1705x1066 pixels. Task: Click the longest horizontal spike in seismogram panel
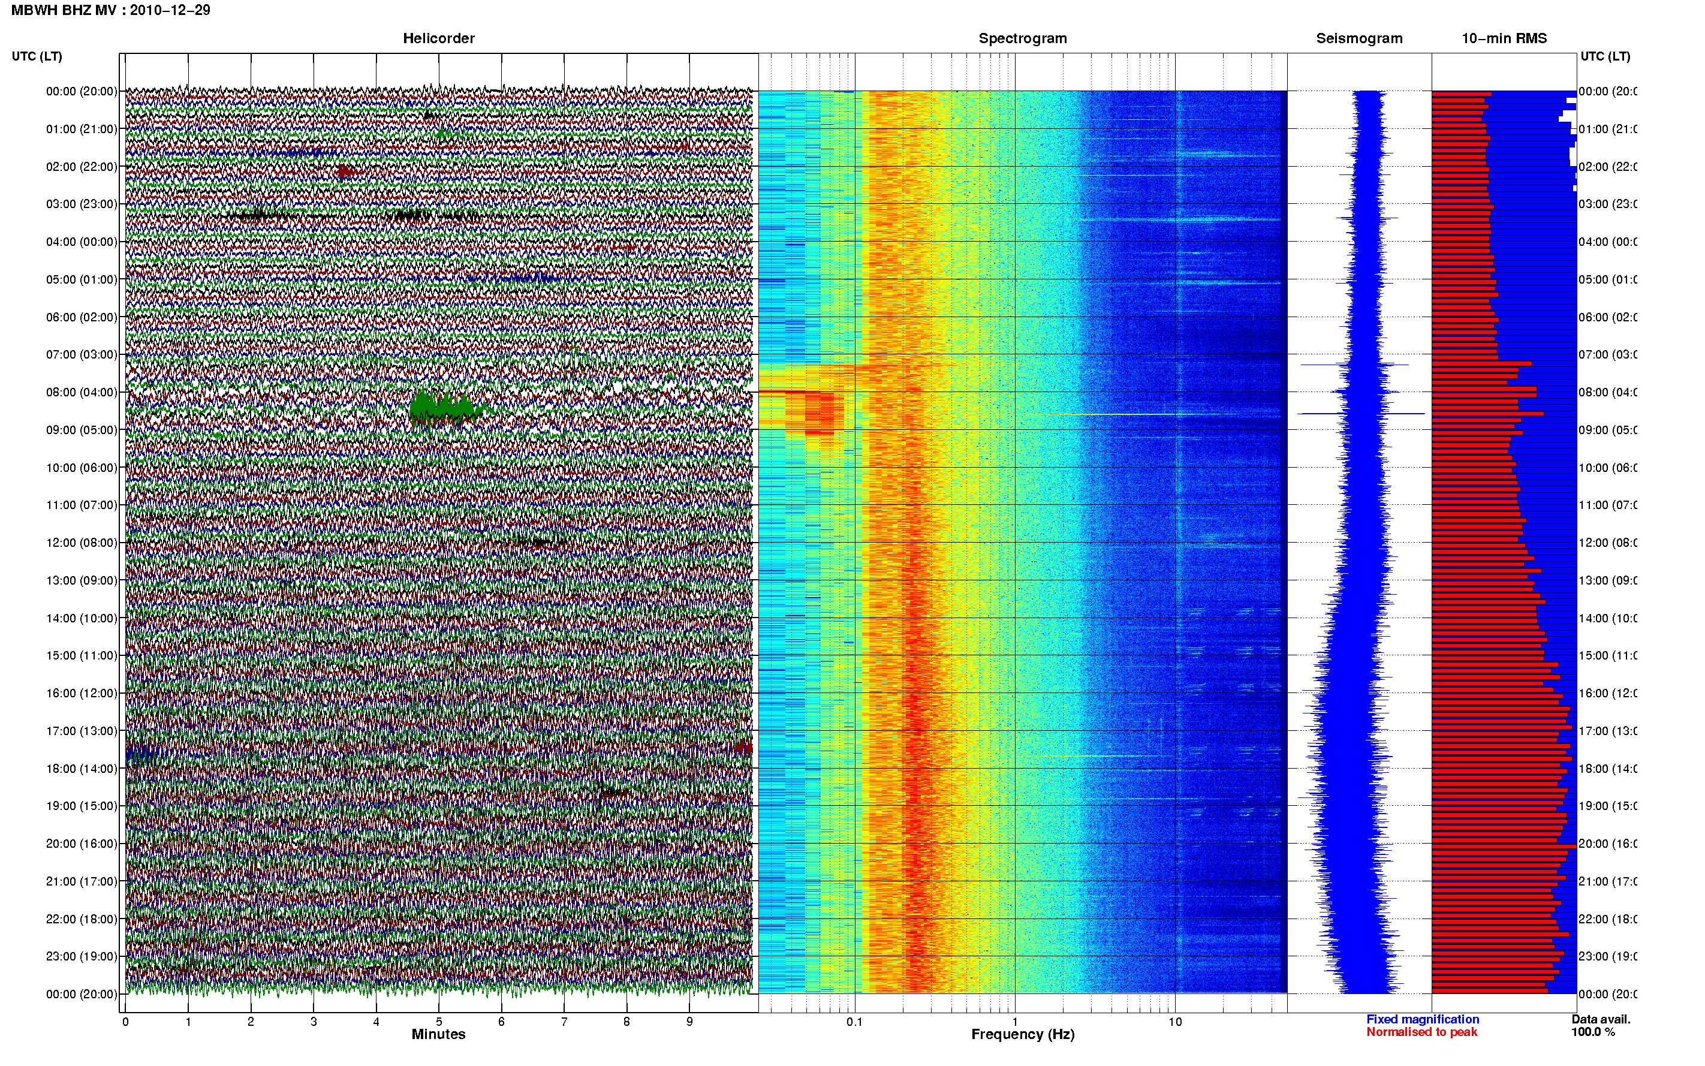point(1361,414)
